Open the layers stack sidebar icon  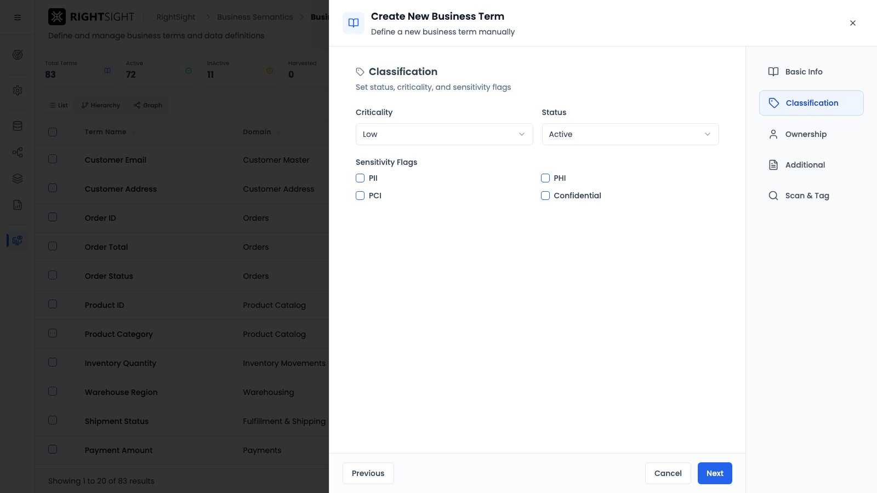pyautogui.click(x=18, y=179)
